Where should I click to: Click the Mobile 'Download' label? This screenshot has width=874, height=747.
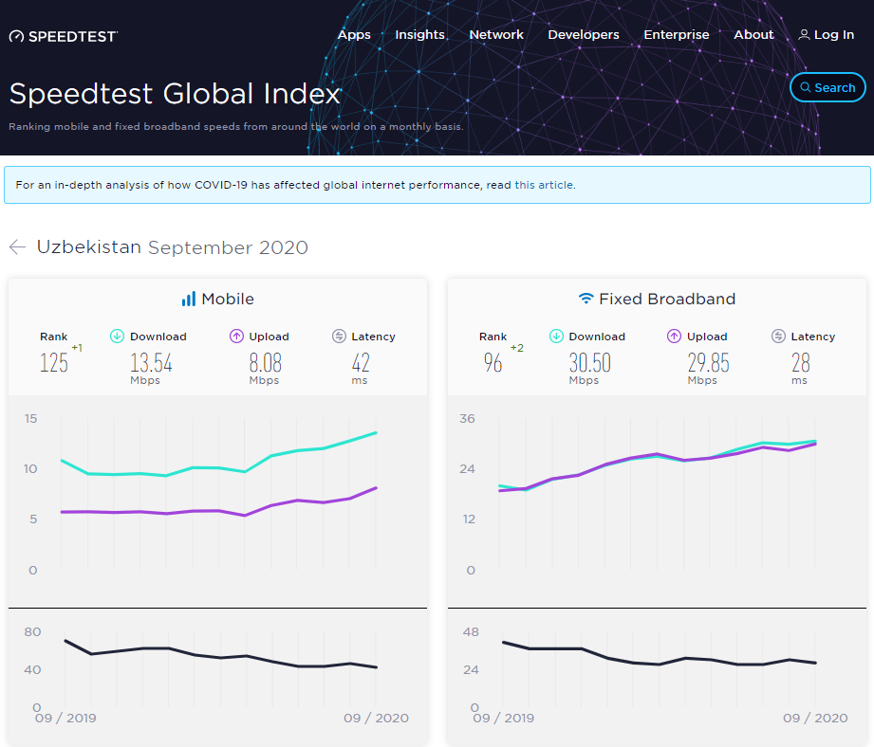(x=158, y=337)
